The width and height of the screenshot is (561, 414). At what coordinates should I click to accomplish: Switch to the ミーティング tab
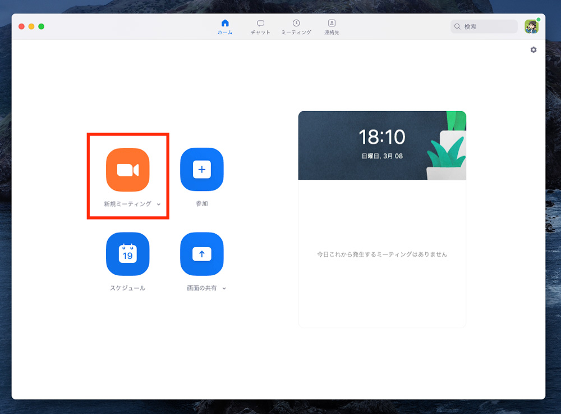coord(296,27)
